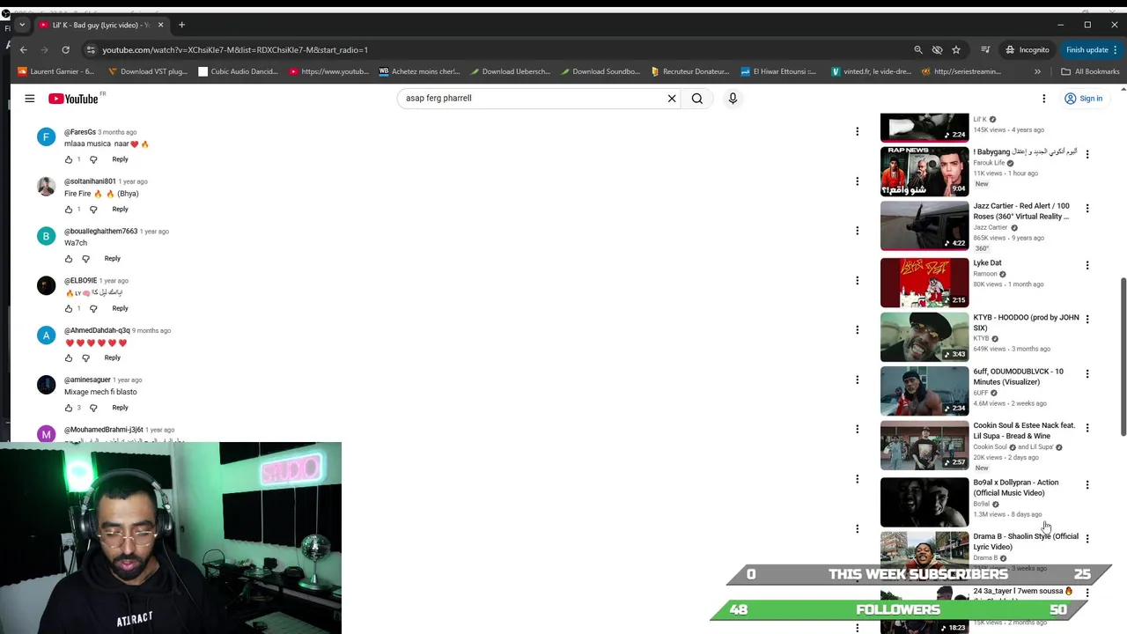This screenshot has width=1127, height=634.
Task: Open options menu for Wa7ch comment
Action: (857, 231)
